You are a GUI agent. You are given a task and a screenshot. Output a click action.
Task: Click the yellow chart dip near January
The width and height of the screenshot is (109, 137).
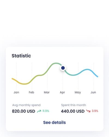pyautogui.click(x=24, y=84)
